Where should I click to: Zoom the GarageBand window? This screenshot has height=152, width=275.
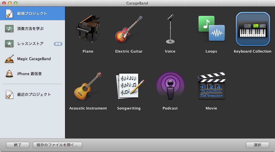click(16, 3)
